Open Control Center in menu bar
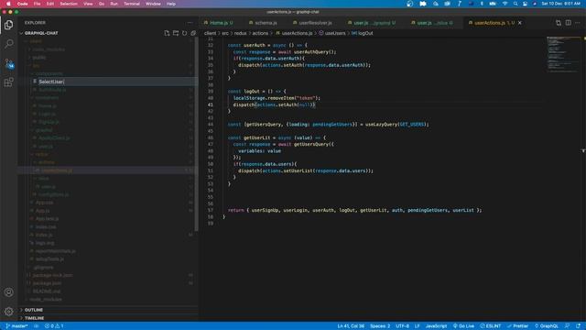 pos(525,4)
